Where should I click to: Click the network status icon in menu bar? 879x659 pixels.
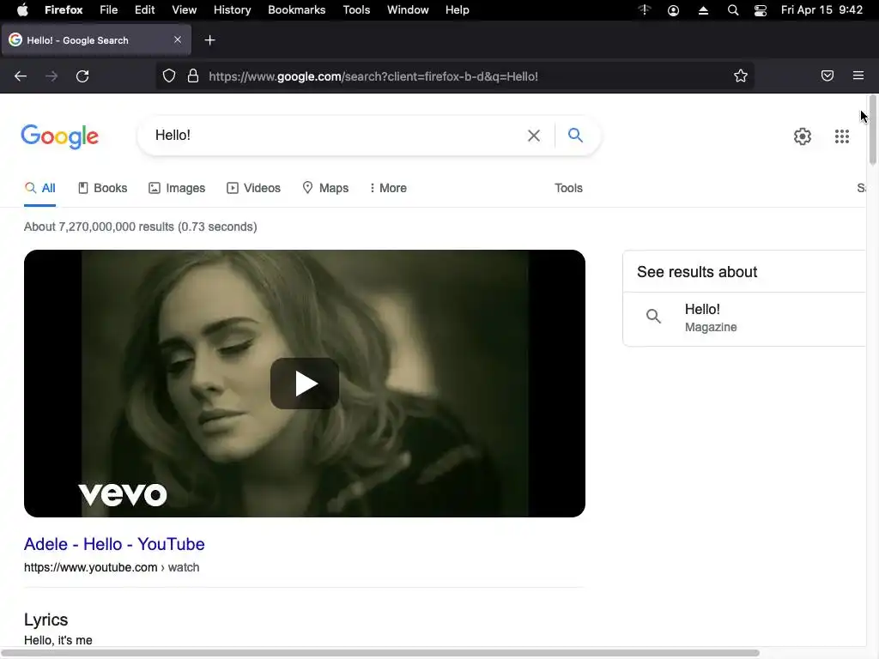(645, 9)
